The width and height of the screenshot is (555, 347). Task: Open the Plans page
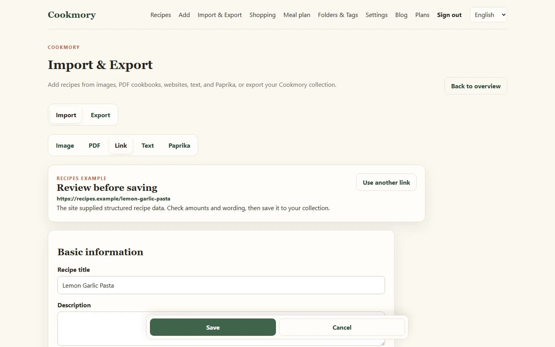(422, 15)
